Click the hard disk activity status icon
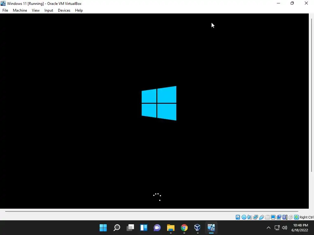This screenshot has height=235, width=314. click(x=238, y=217)
